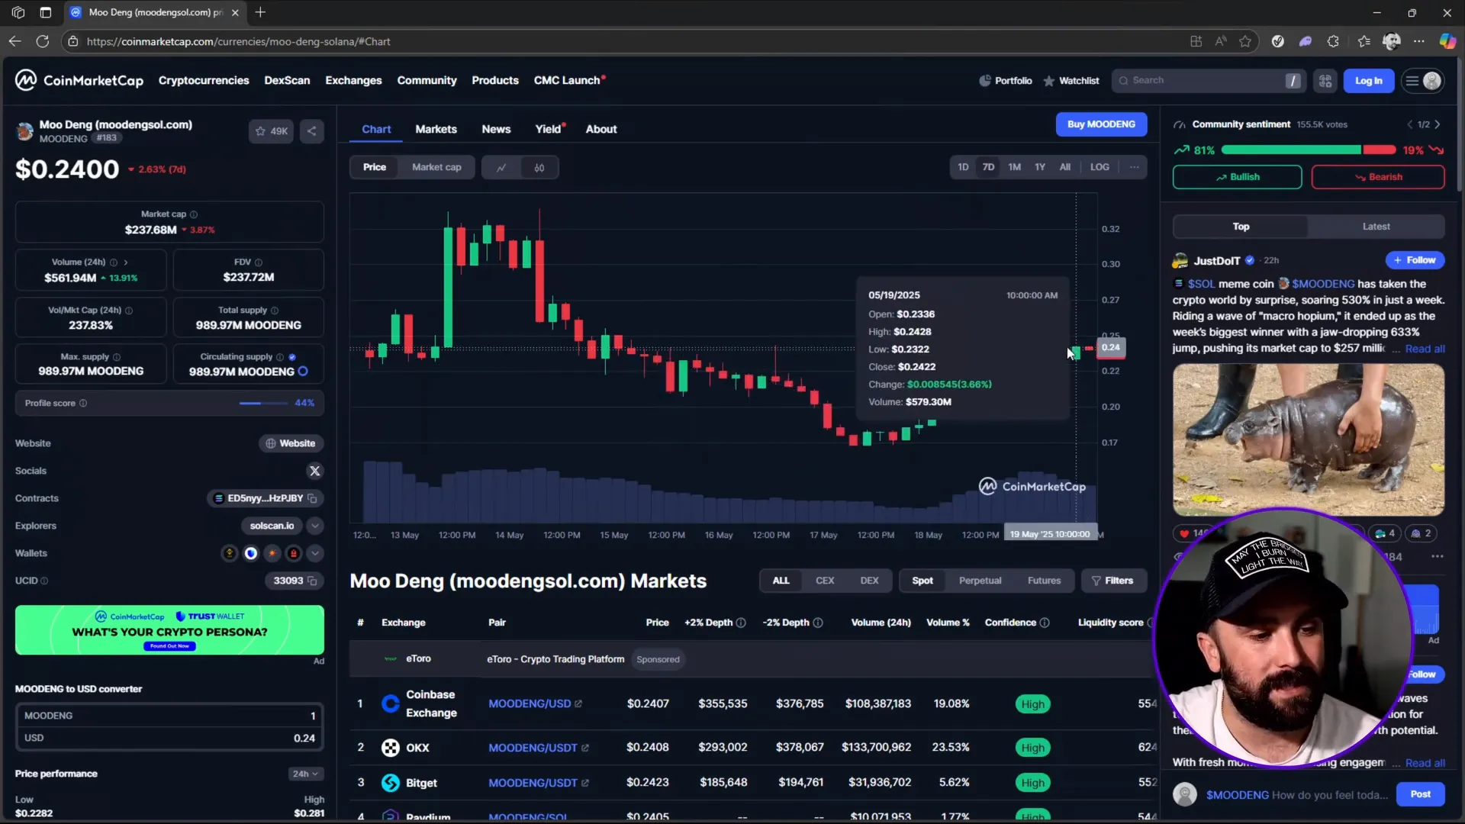
Task: Switch to the News tab
Action: coord(496,129)
